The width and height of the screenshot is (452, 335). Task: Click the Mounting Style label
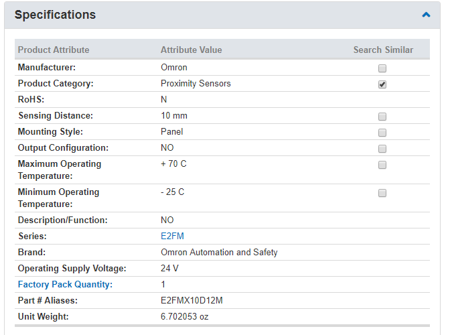coord(50,132)
